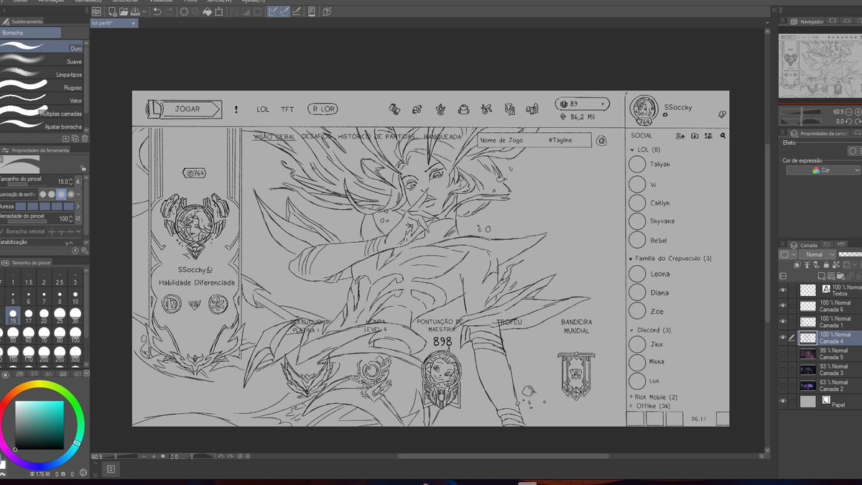
Task: Open the Cor de expressão dropdown
Action: point(823,170)
